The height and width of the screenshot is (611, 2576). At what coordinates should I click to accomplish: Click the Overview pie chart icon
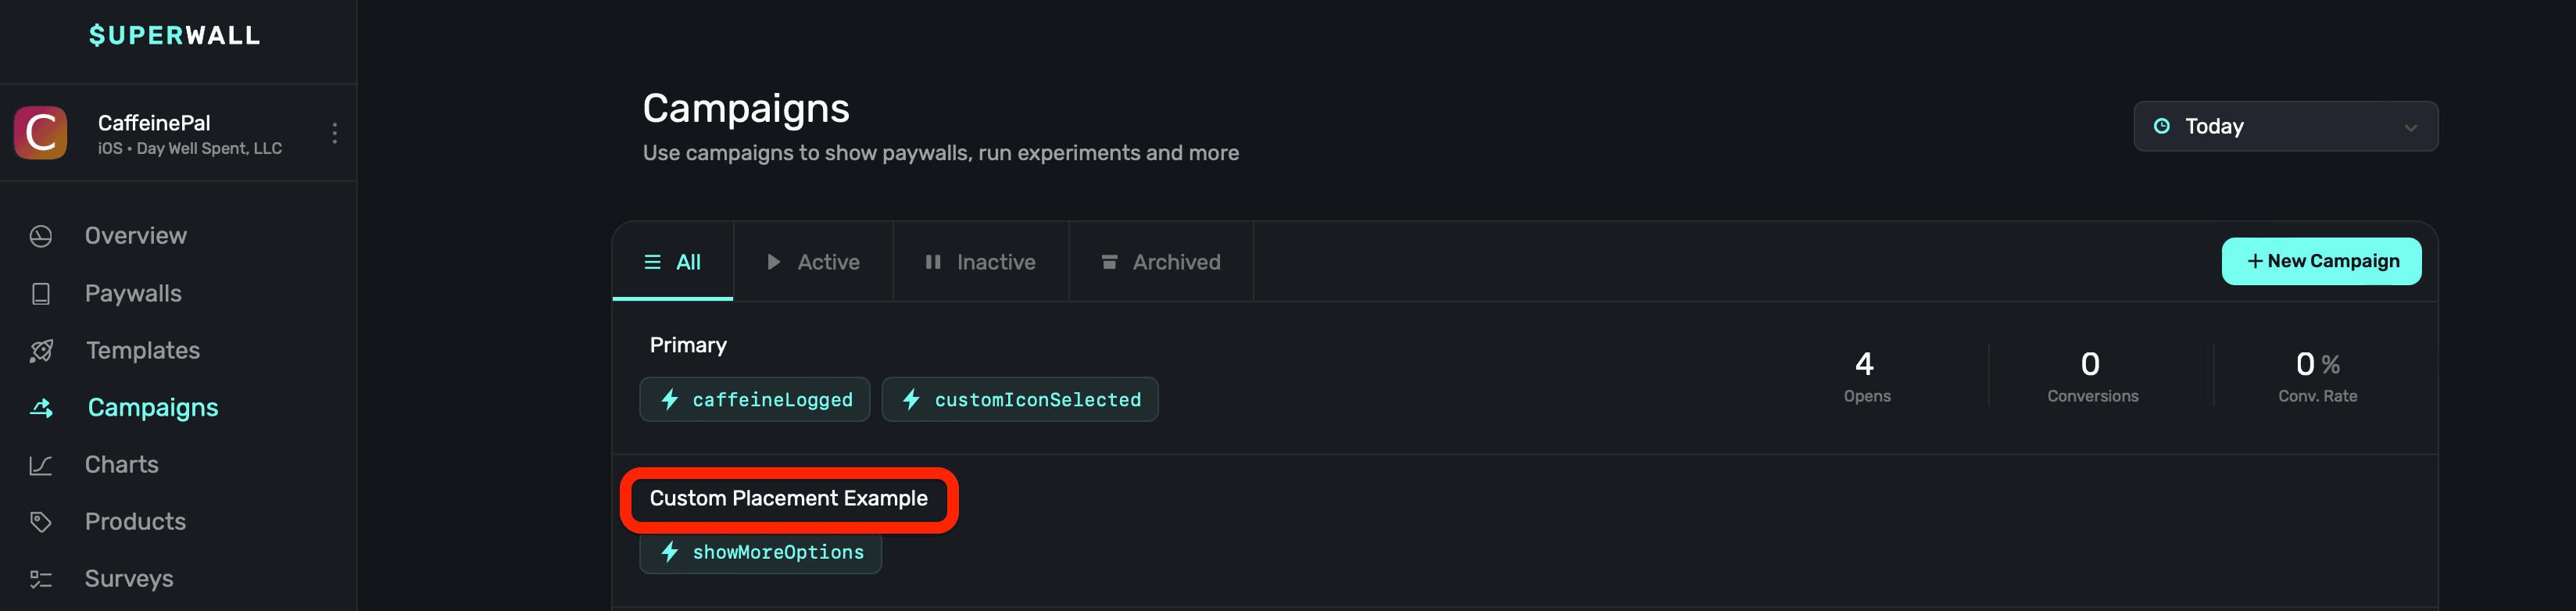coord(41,236)
